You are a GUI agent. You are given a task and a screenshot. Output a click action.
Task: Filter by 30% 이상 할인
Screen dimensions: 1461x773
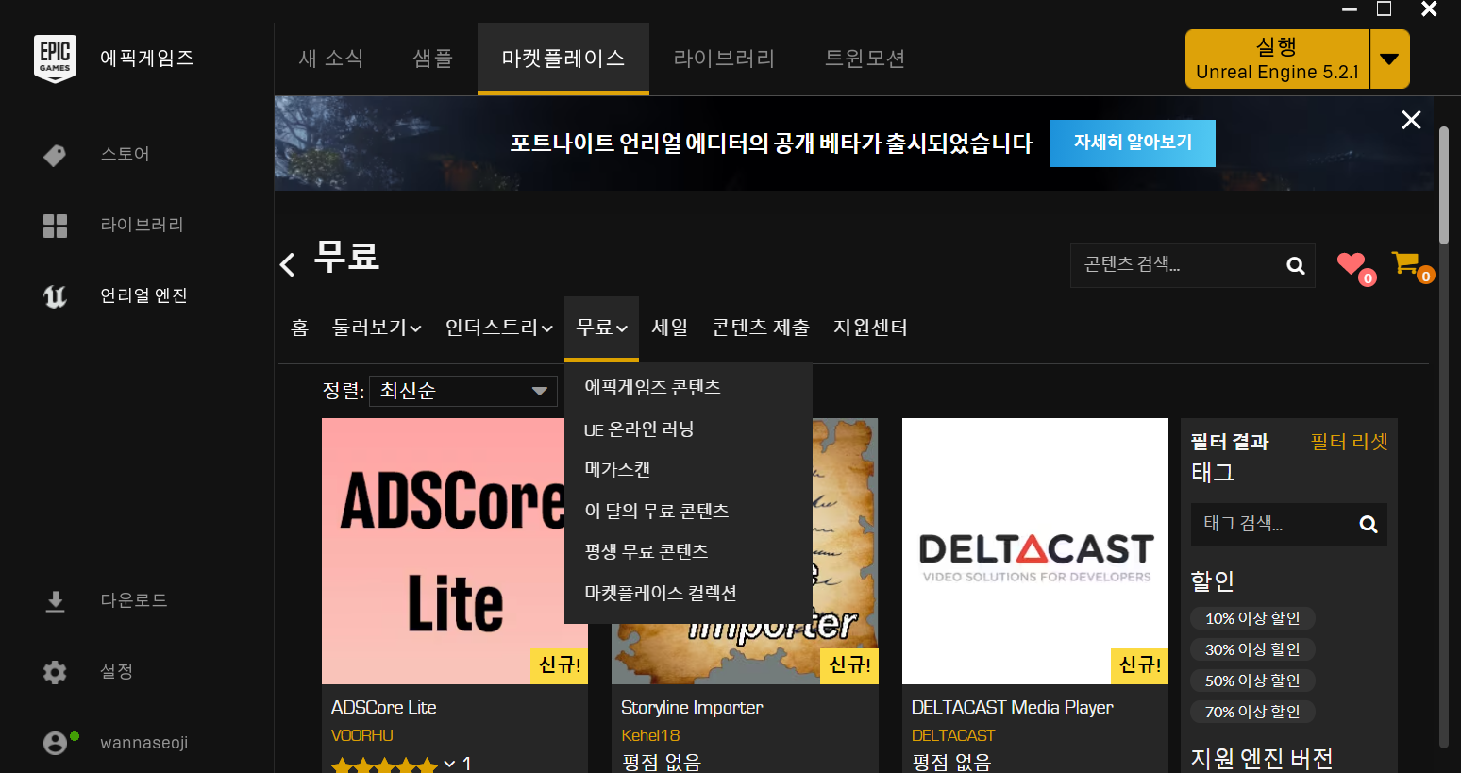[x=1253, y=649]
